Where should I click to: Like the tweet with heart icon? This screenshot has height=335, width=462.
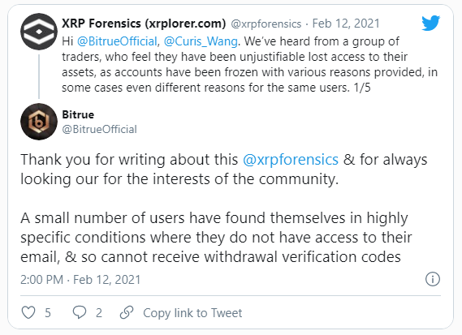(x=28, y=312)
